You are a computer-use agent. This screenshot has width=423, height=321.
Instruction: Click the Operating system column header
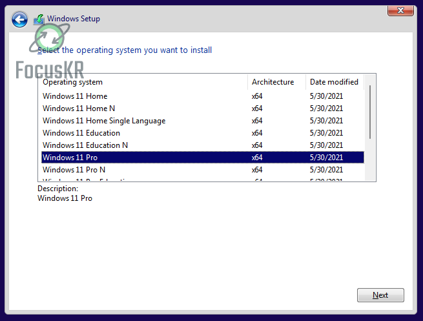tap(143, 82)
